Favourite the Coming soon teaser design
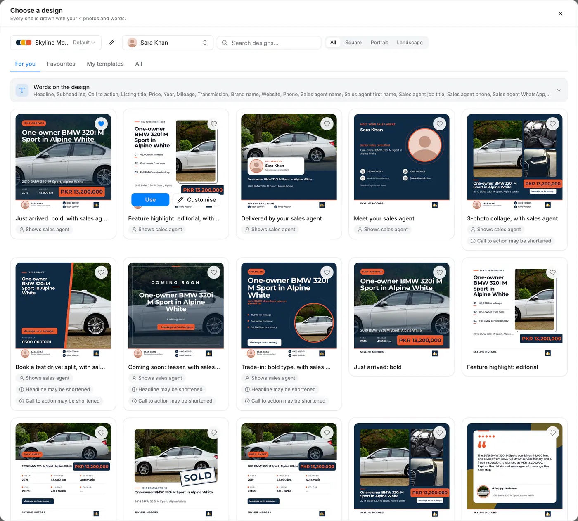This screenshot has height=521, width=578. [x=214, y=272]
